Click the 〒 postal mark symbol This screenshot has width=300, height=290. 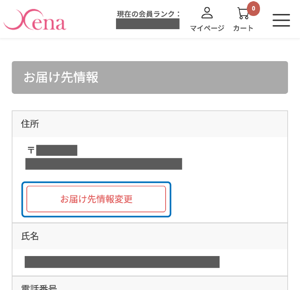click(x=31, y=151)
